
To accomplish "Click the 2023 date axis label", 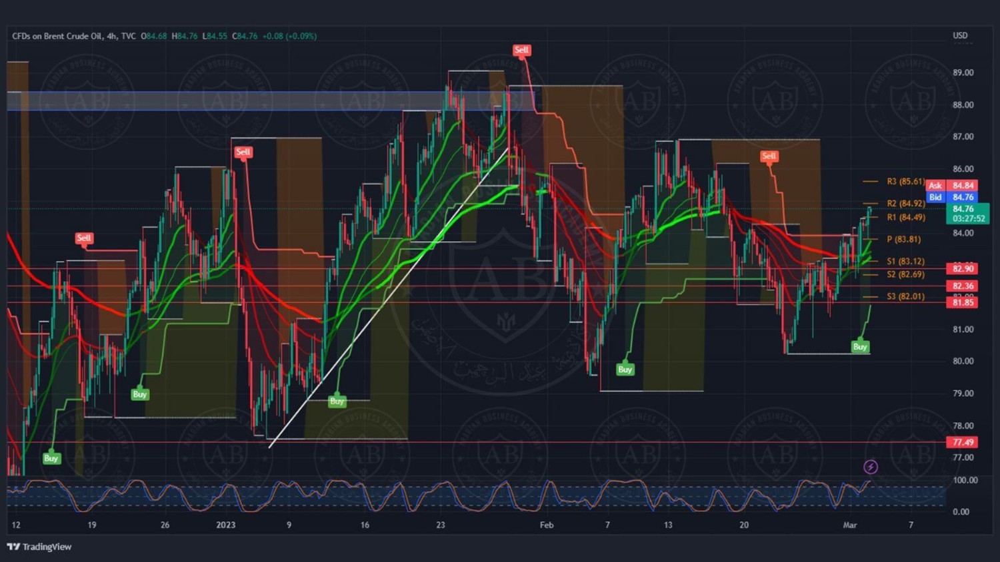I will (225, 525).
